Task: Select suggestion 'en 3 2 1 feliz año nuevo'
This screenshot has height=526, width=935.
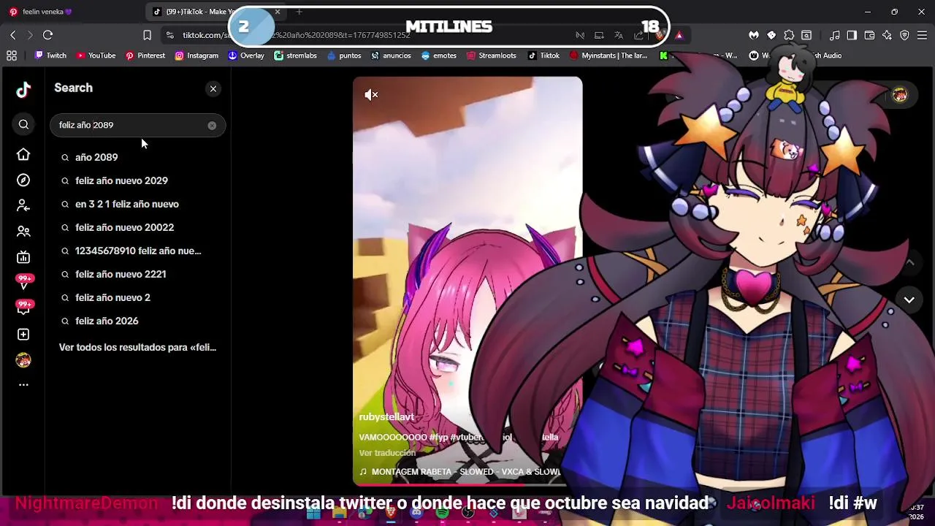Action: point(127,204)
